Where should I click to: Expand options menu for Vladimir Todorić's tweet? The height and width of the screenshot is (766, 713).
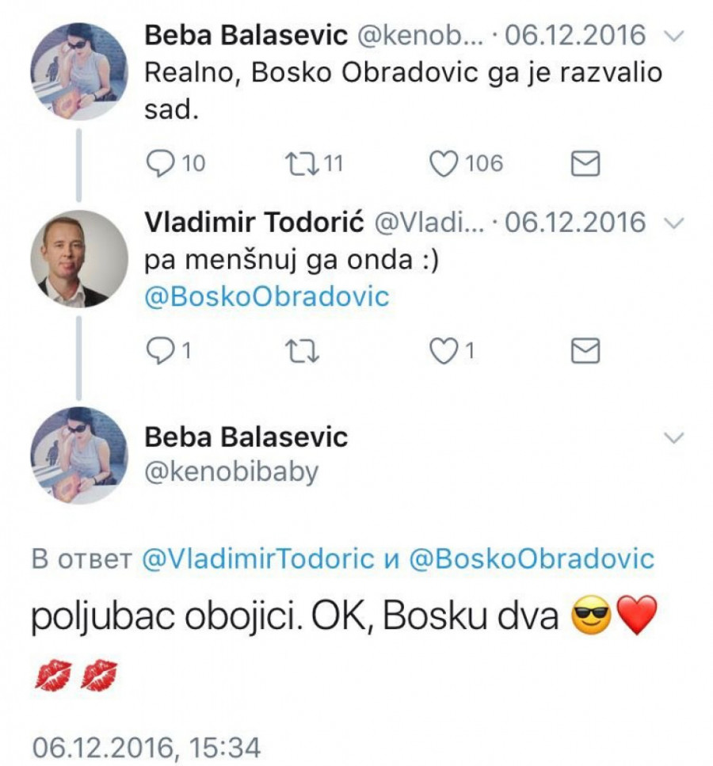pos(673,223)
